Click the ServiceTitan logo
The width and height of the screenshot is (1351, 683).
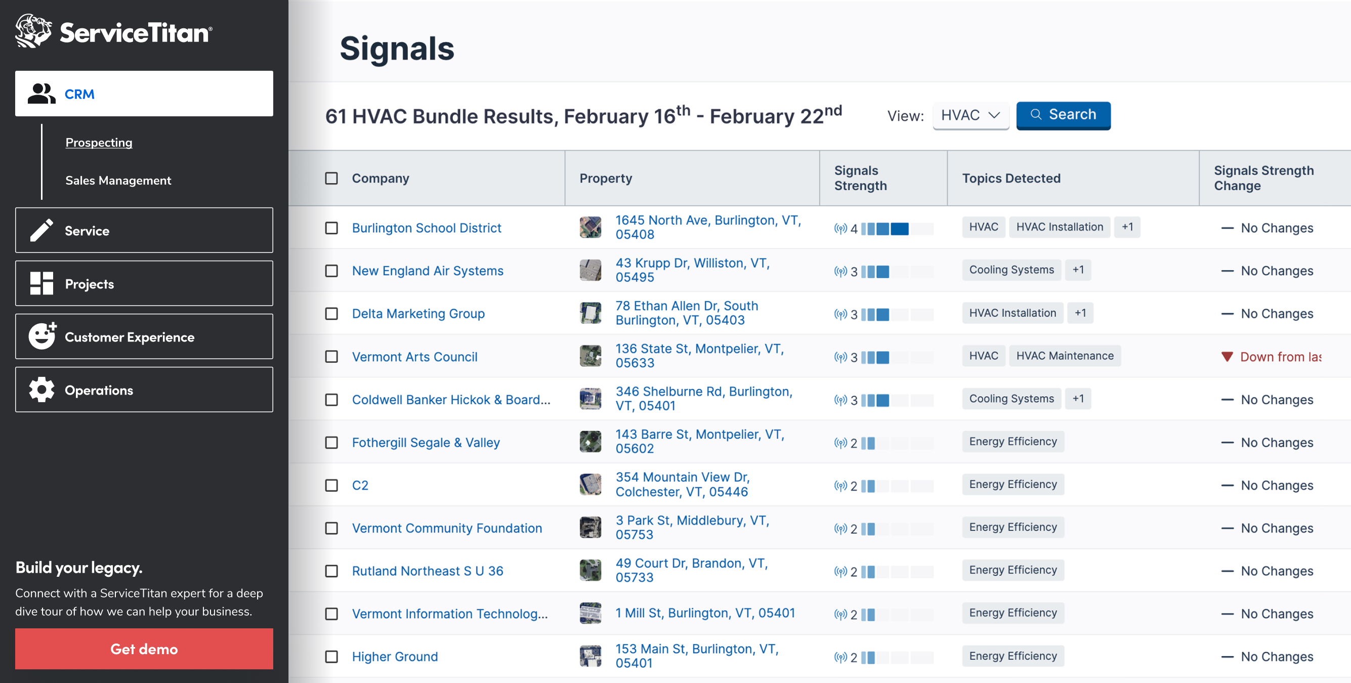(114, 32)
